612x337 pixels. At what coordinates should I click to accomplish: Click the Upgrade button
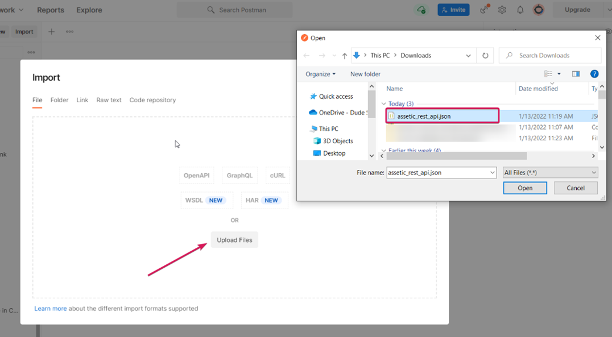point(578,10)
